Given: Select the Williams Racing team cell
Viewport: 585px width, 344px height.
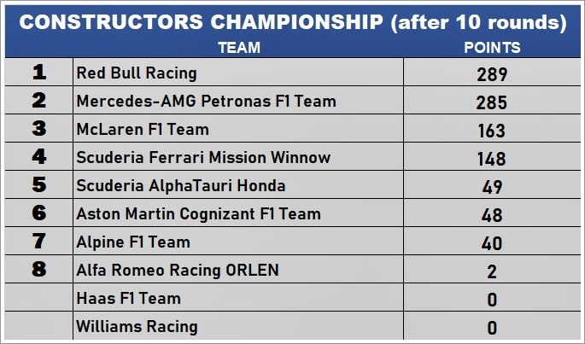Looking at the screenshot, I should tap(137, 326).
